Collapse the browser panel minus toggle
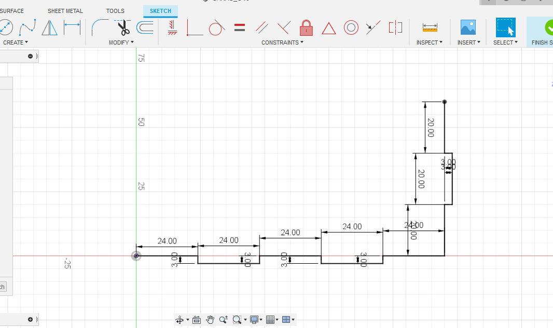Viewport: 553px width, 328px height. pyautogui.click(x=31, y=56)
